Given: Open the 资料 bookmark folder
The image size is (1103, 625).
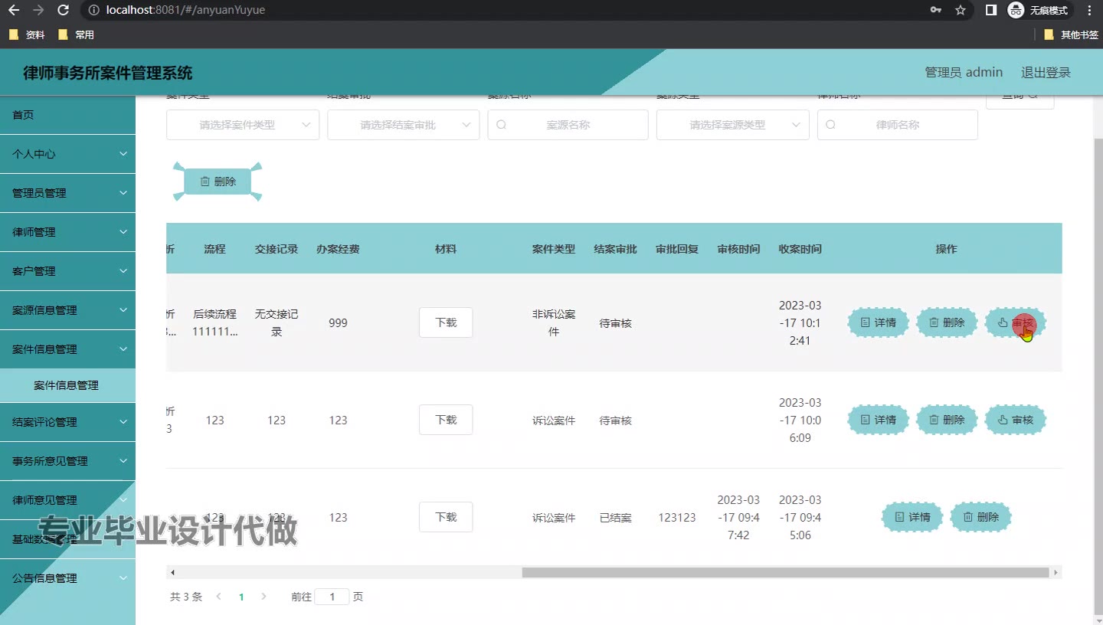Looking at the screenshot, I should (x=27, y=34).
